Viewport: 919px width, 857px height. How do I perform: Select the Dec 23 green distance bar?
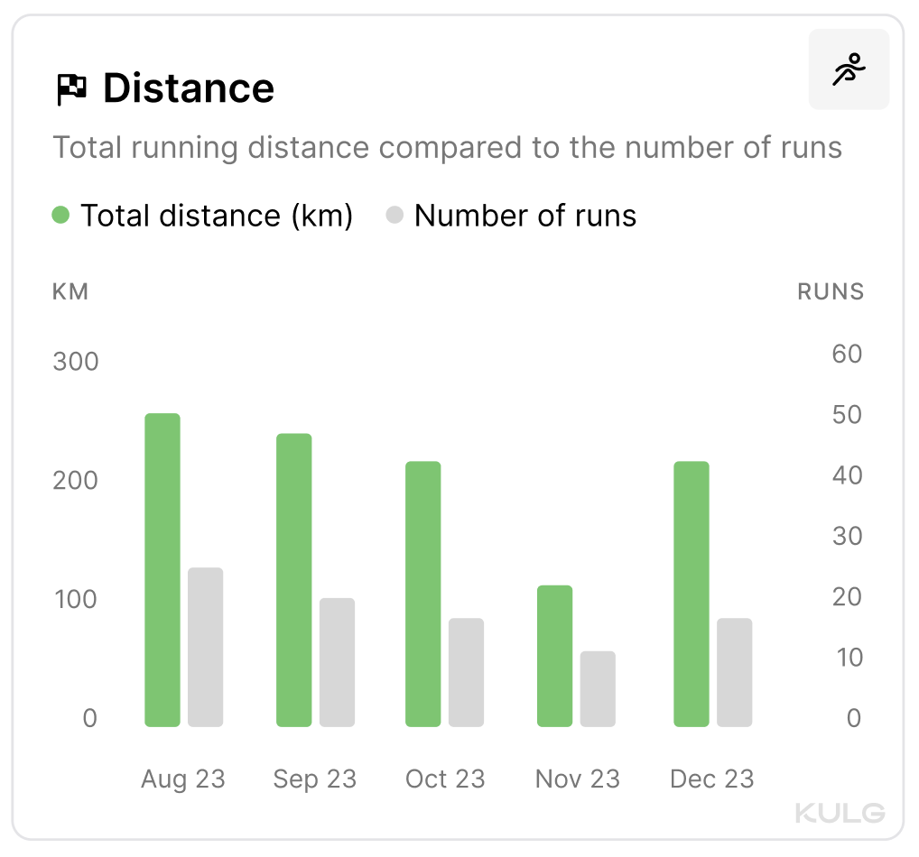pyautogui.click(x=692, y=594)
